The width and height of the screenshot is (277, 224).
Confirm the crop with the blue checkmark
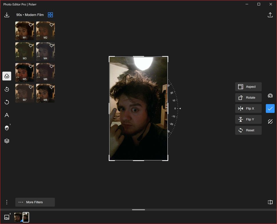point(270,108)
